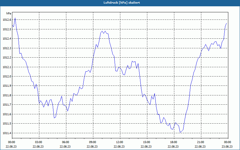The width and height of the screenshot is (240, 150).
Task: Select the 1012,4 axis value
Action: pos(7,39)
